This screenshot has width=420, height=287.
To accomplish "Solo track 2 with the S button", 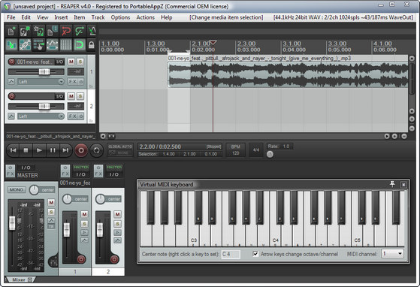I will [x=80, y=96].
